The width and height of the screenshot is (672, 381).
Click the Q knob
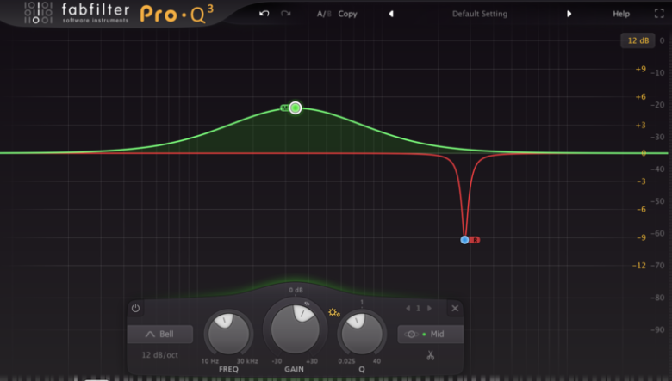pos(362,334)
